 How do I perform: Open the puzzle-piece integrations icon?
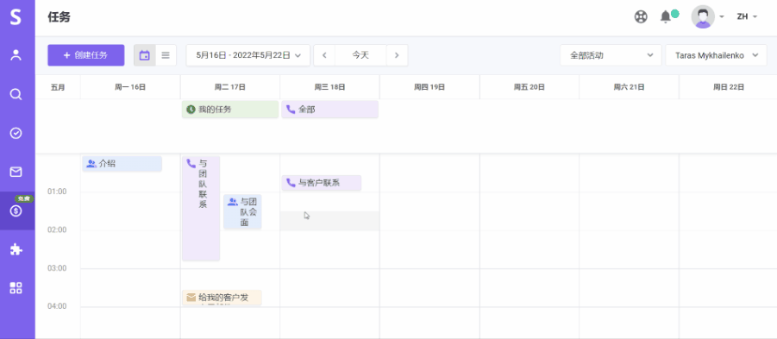16,249
